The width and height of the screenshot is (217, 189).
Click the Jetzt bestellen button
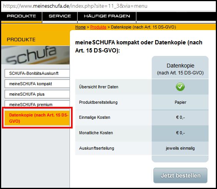[181, 175]
